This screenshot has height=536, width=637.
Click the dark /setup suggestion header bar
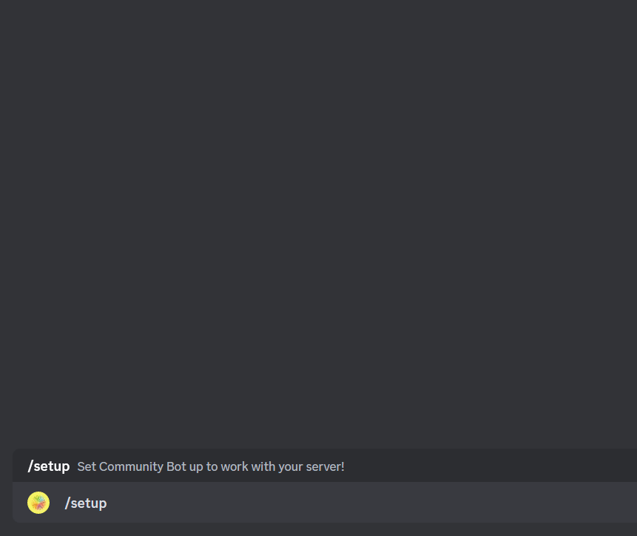[x=325, y=466]
